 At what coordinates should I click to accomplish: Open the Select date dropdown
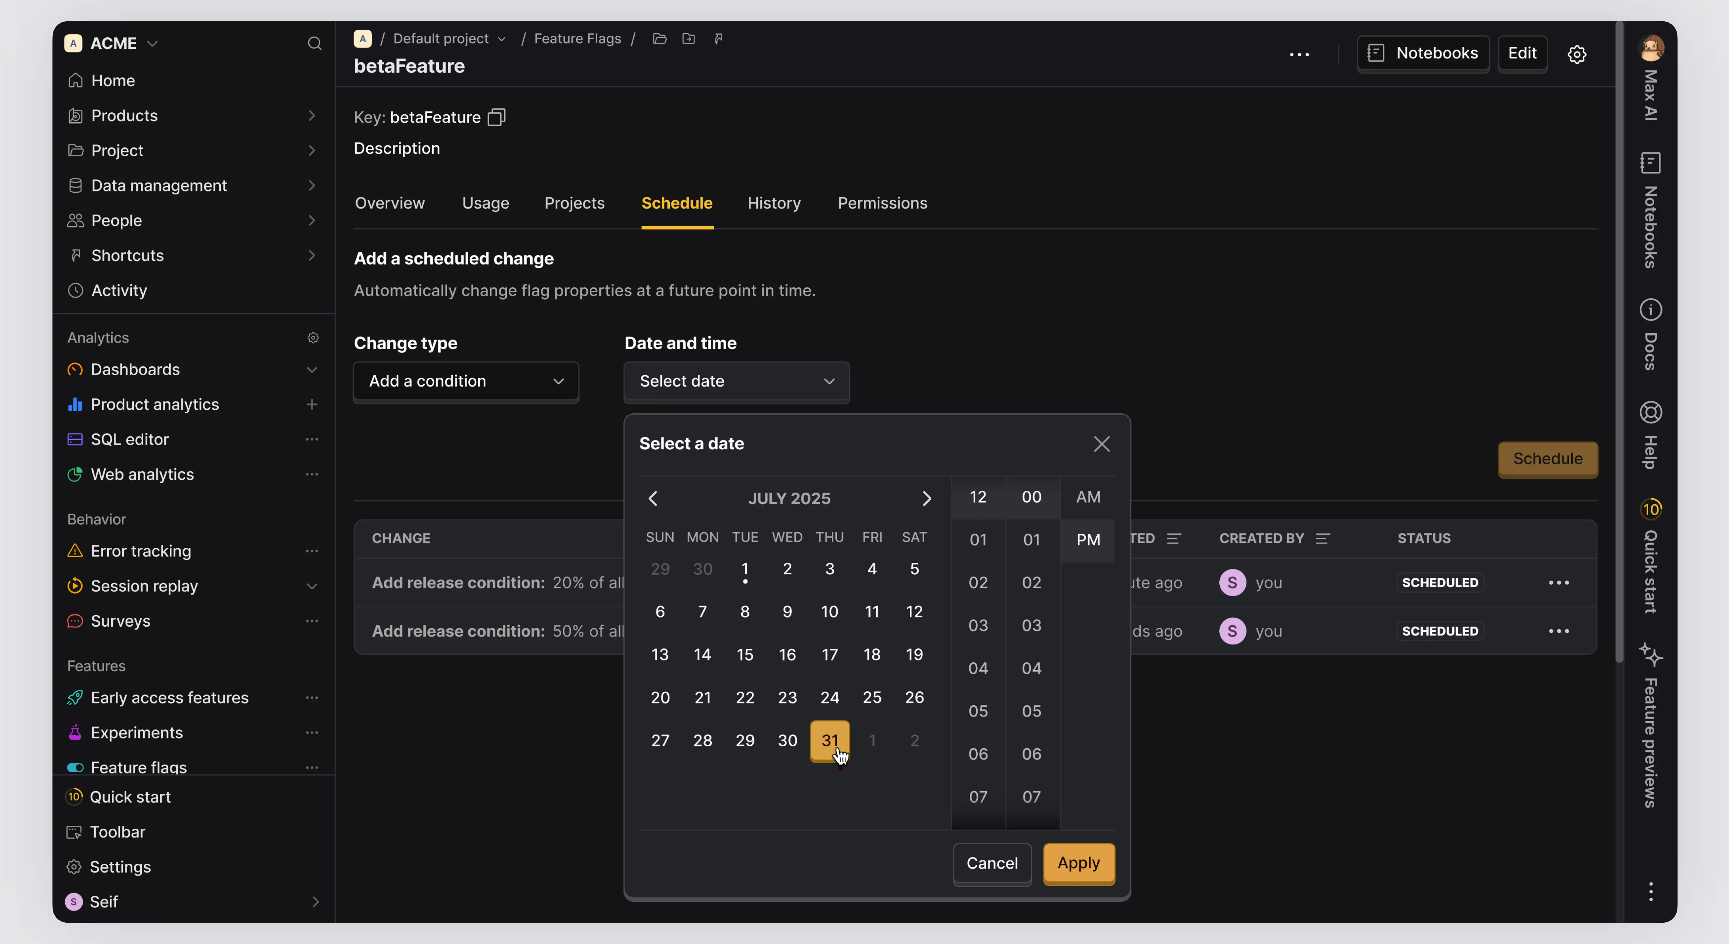(x=736, y=381)
